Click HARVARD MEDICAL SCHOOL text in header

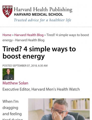click(x=38, y=14)
